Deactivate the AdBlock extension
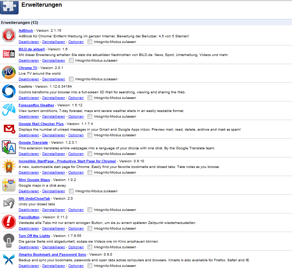292x269 pixels. tap(29, 42)
